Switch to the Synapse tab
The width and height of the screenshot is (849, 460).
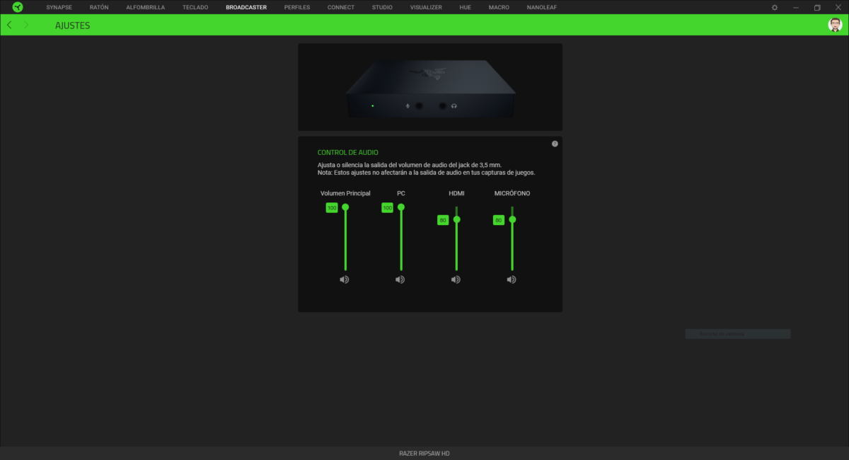pos(59,7)
